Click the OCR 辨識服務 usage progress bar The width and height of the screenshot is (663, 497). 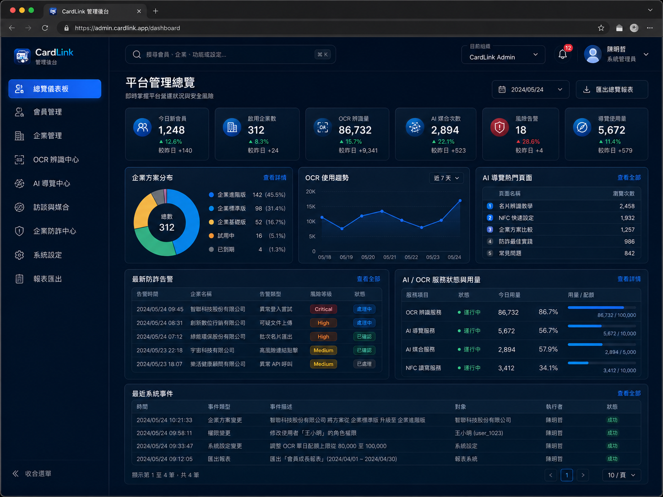click(x=602, y=308)
